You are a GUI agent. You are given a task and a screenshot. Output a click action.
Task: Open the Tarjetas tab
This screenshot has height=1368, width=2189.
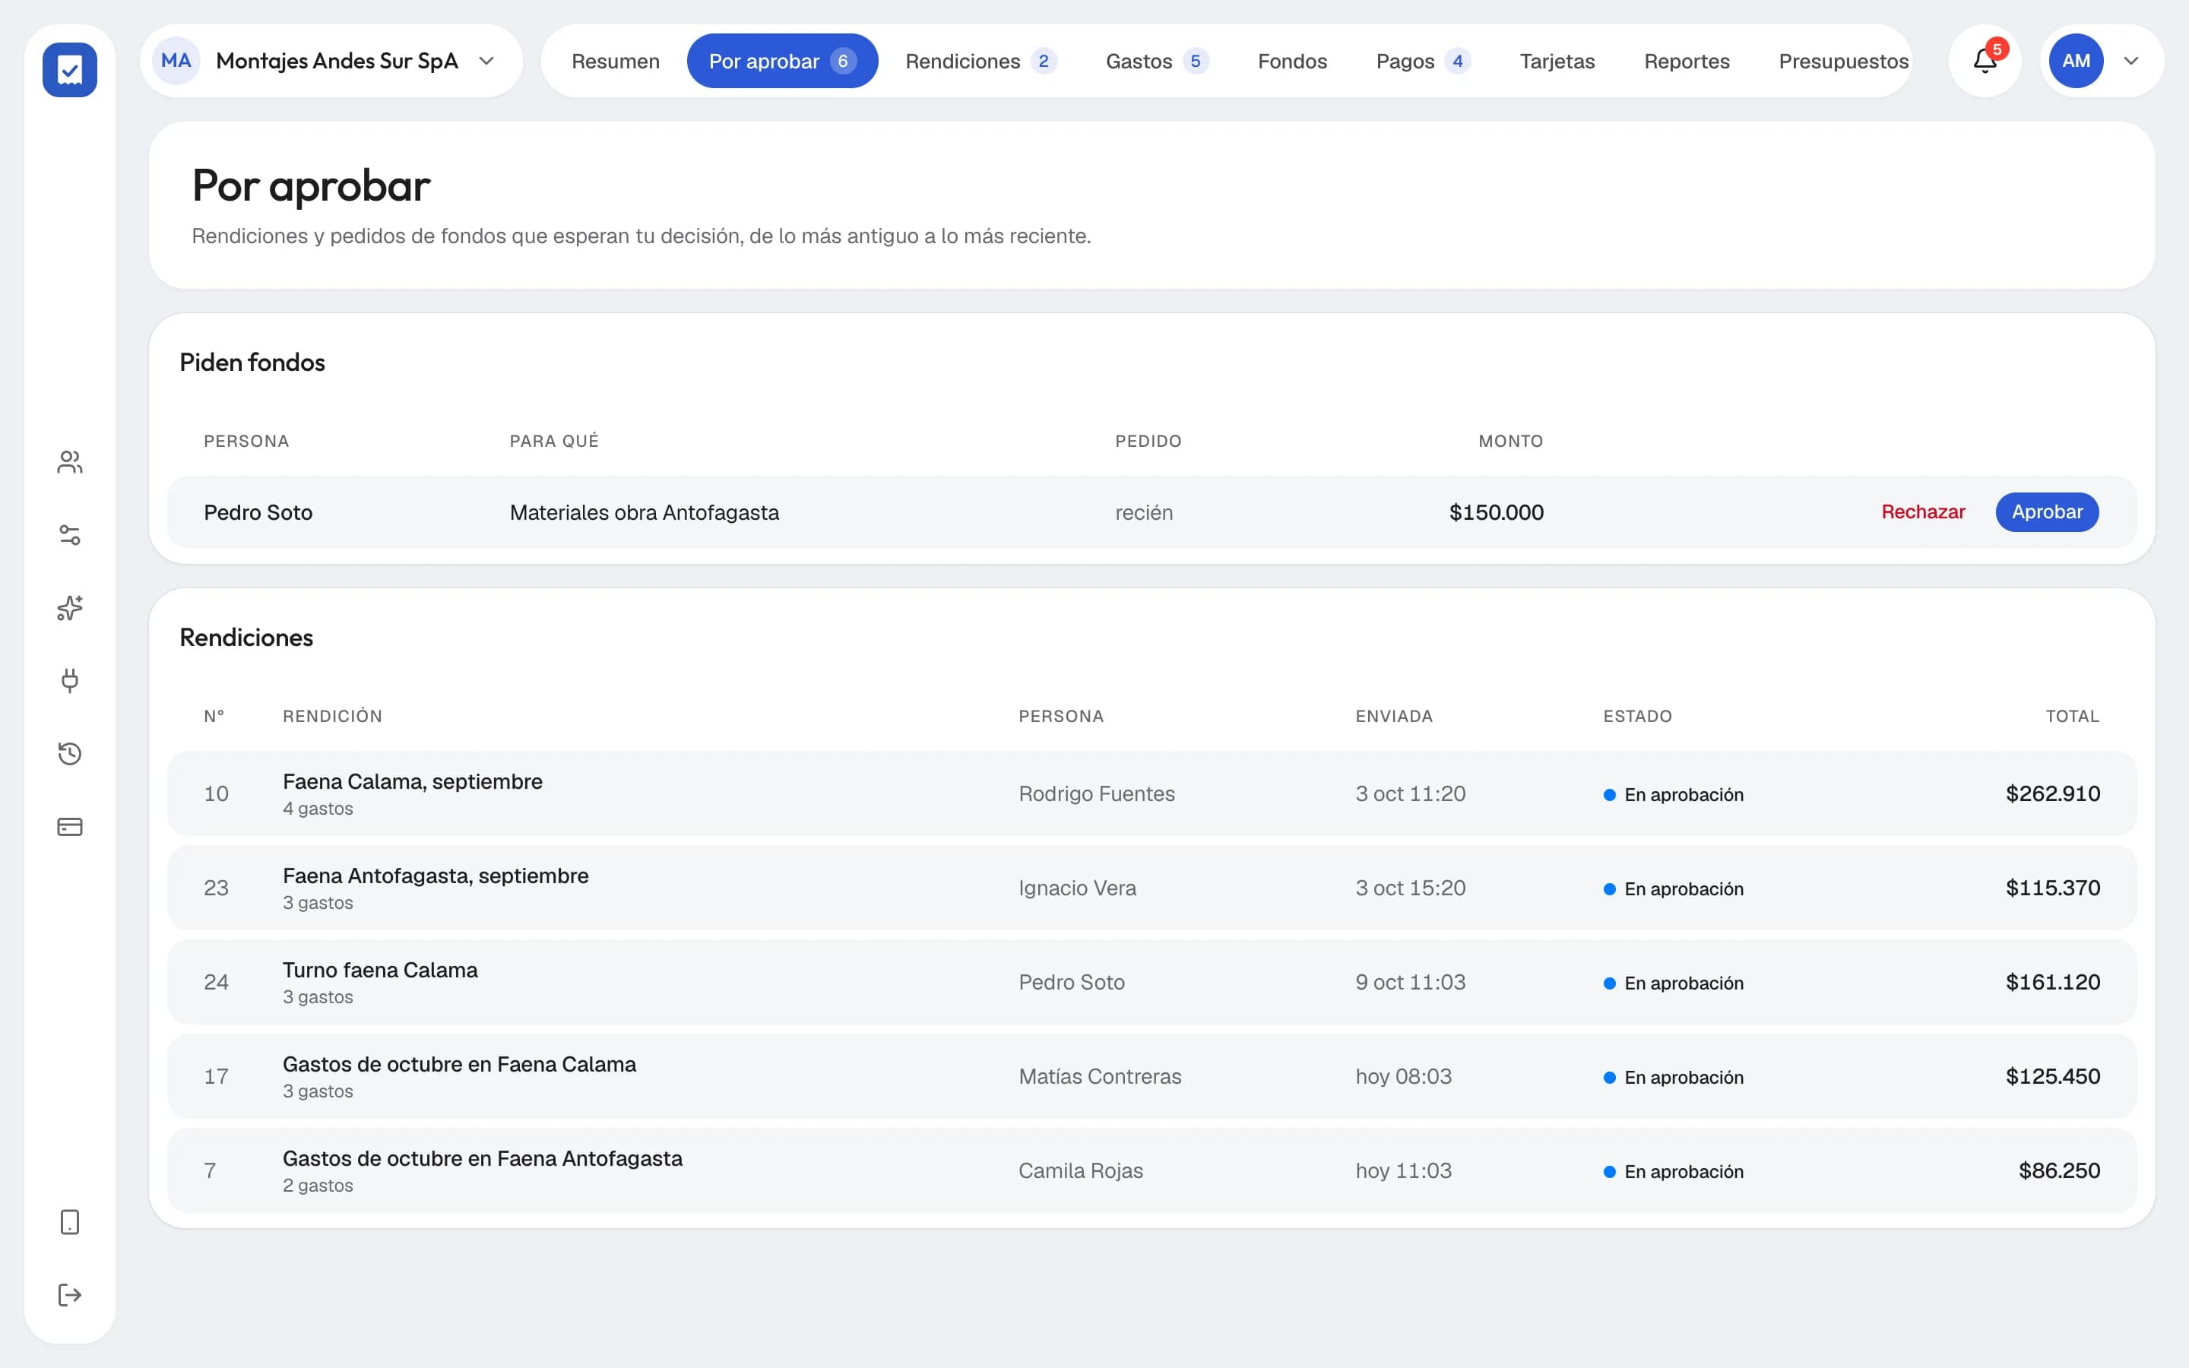[1557, 62]
